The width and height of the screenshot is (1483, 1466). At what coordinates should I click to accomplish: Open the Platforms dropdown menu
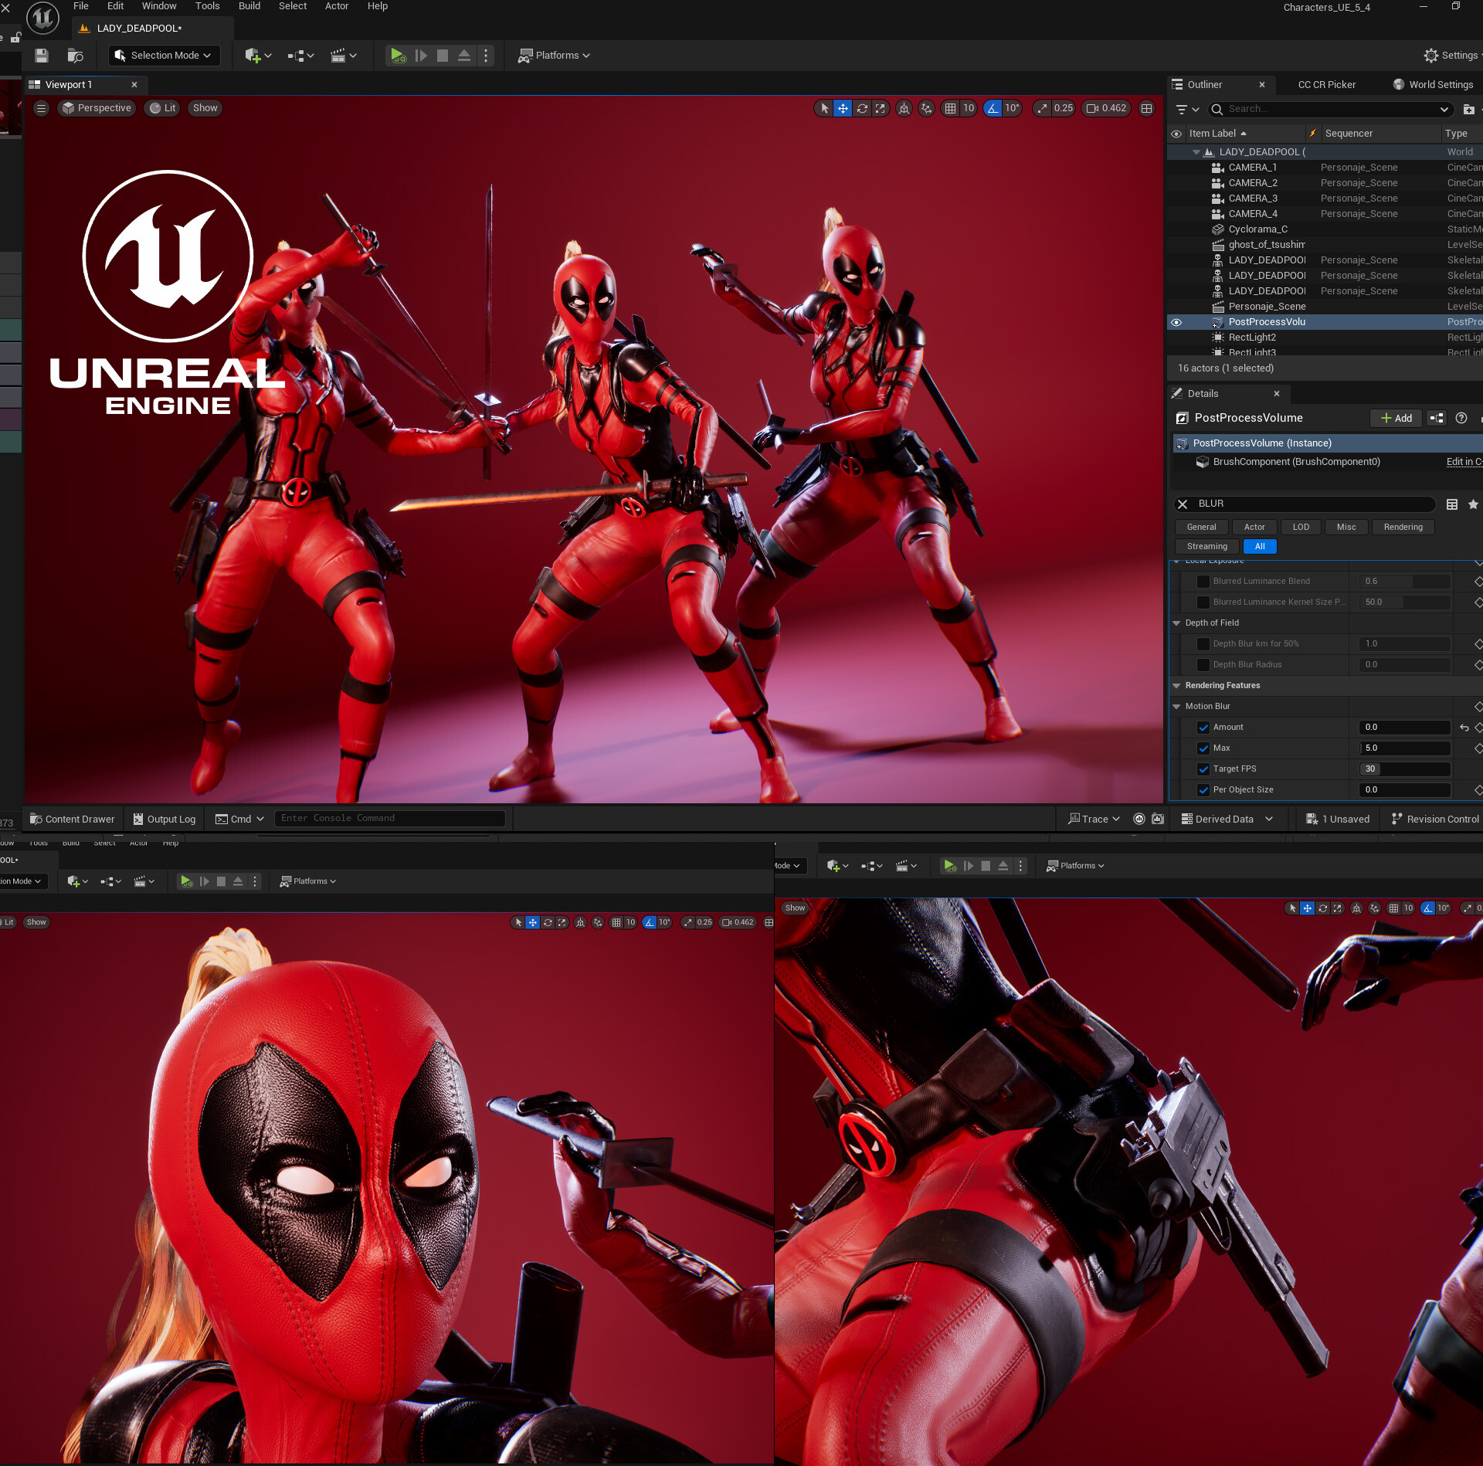(x=554, y=56)
